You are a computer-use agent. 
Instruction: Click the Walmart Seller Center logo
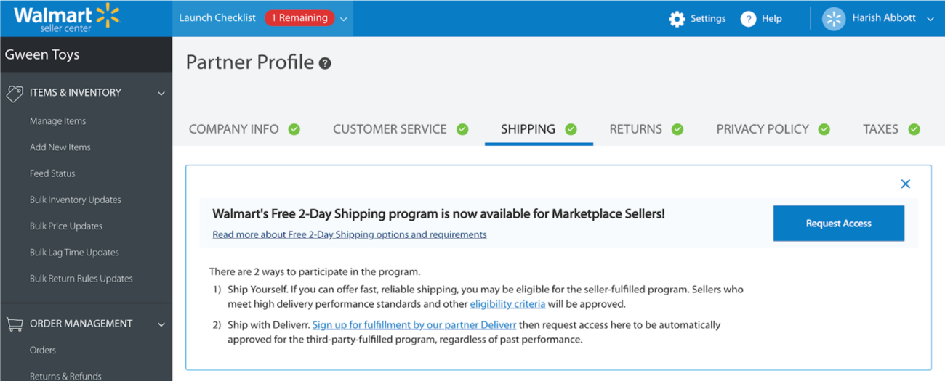pos(66,17)
